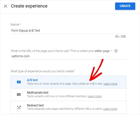Image resolution: width=140 pixels, height=115 pixels.
Task: Click the Multivariate test description text
Action: 57,96
